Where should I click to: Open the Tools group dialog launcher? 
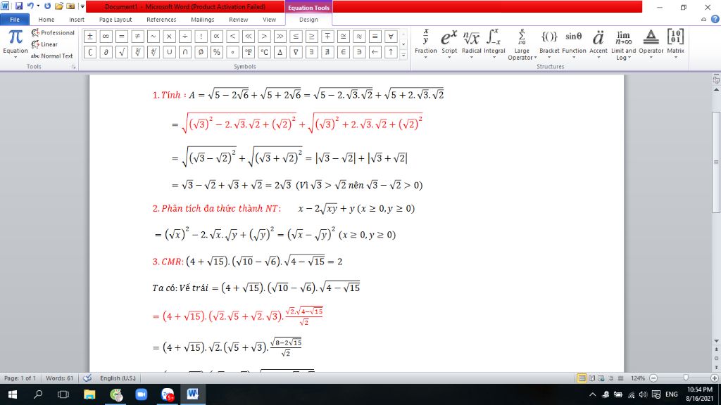point(73,67)
